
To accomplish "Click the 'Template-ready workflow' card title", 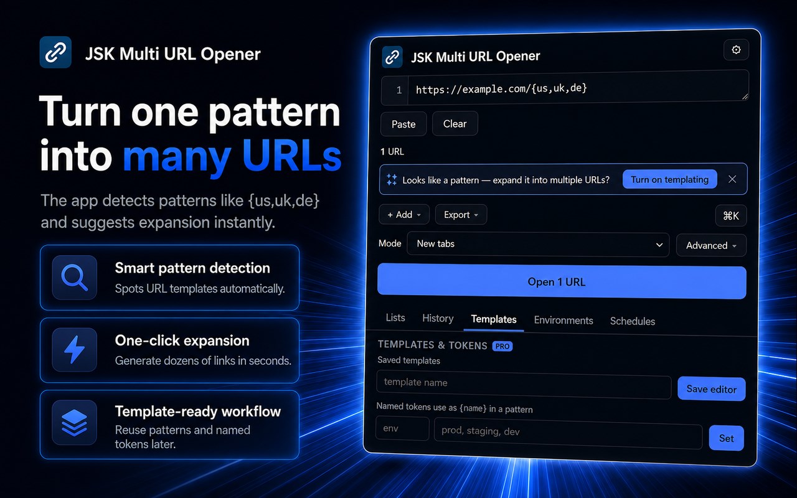I will pos(198,411).
